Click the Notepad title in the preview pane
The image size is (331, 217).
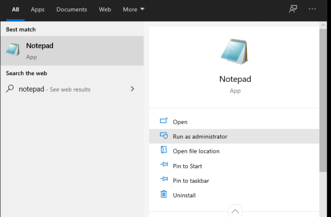(235, 79)
